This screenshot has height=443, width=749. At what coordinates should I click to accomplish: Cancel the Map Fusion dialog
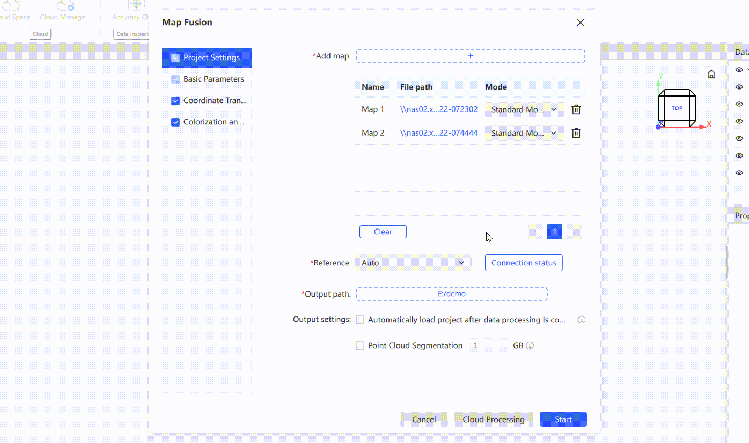[x=424, y=419]
